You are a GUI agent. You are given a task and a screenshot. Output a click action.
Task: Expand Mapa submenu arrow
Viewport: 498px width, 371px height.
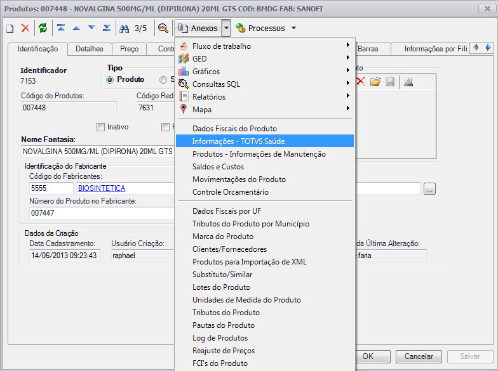(348, 108)
